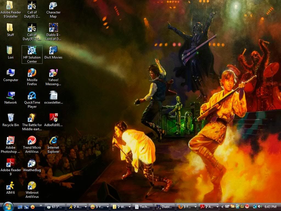Image resolution: width=281 pixels, height=211 pixels.
Task: Open the Yahoo! Messenger desktop shortcut
Action: pyautogui.click(x=53, y=73)
